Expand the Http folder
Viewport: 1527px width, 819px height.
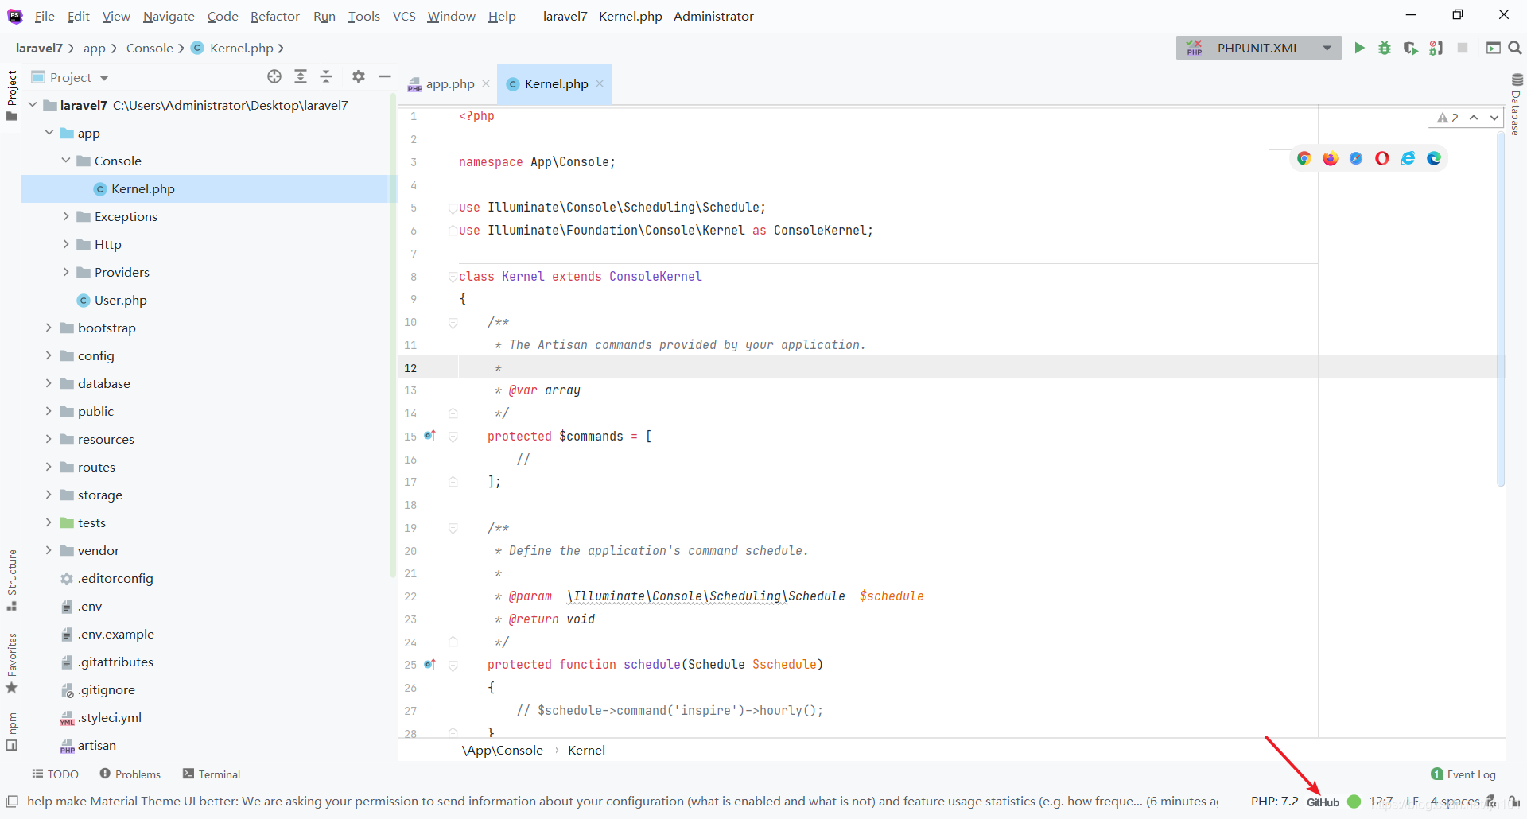(x=66, y=244)
